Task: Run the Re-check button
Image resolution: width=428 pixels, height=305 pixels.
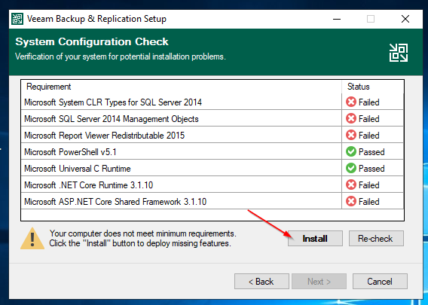Action: pyautogui.click(x=376, y=239)
